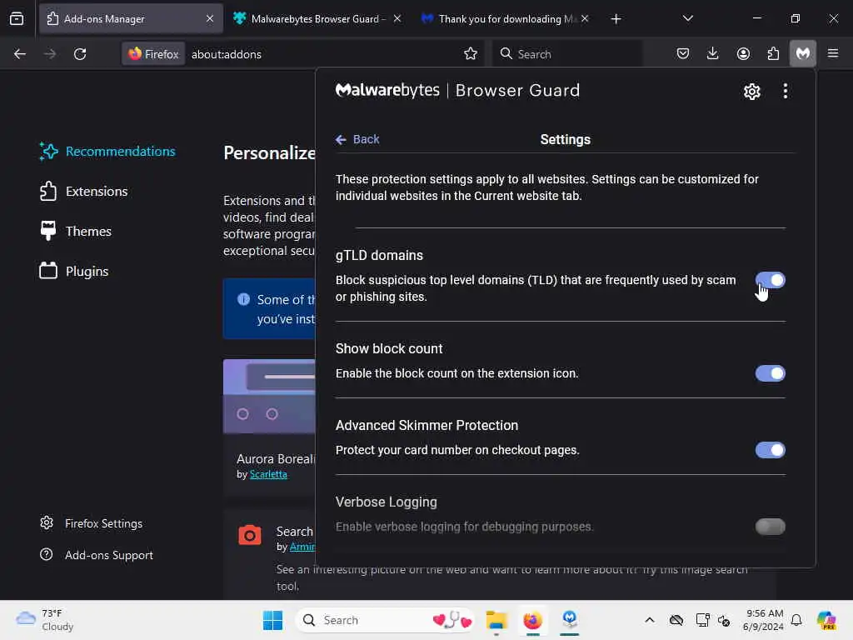This screenshot has width=853, height=640.
Task: Click the Malwarebytes taskbar icon
Action: click(x=569, y=620)
